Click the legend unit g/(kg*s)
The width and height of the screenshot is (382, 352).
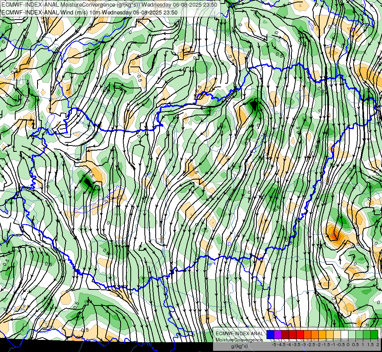point(239,347)
